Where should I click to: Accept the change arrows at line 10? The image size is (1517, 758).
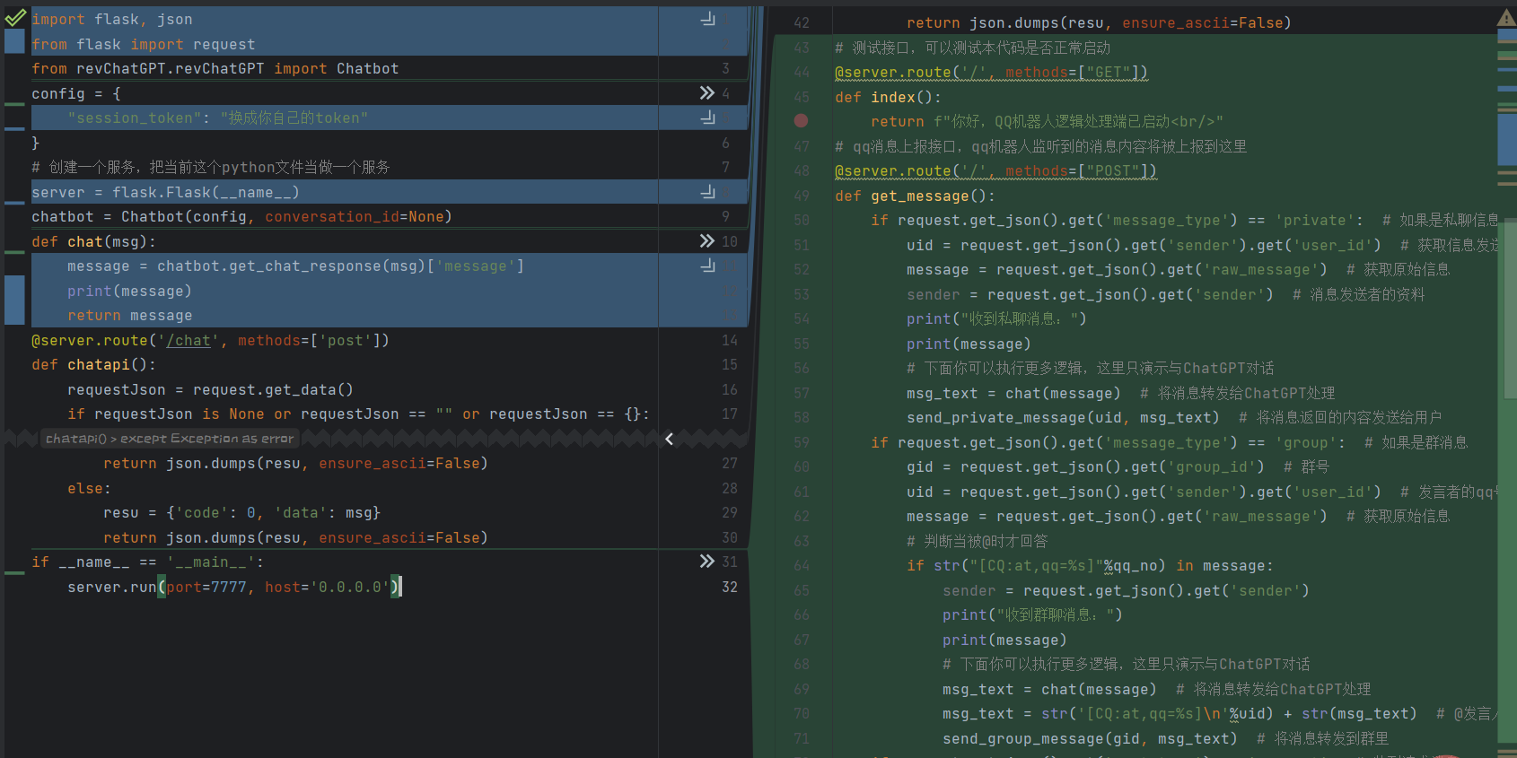pos(707,241)
